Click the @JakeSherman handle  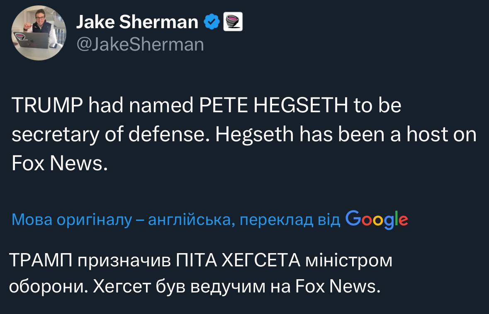pyautogui.click(x=140, y=44)
